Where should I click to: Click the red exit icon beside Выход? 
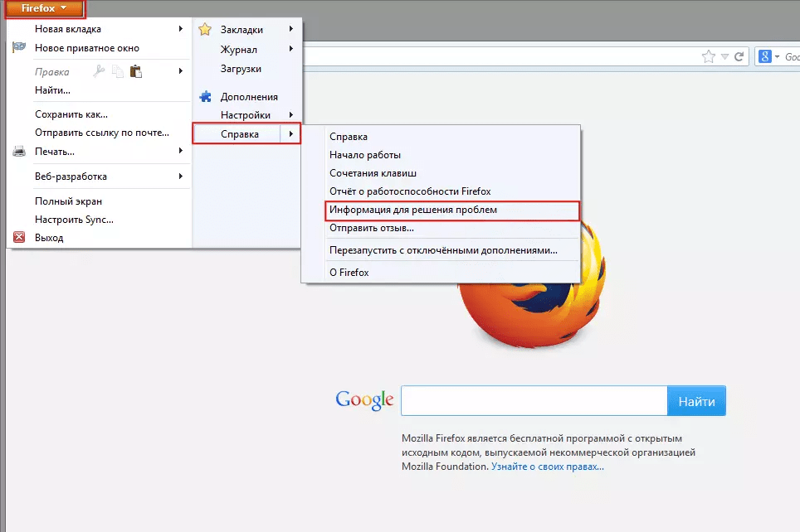click(19, 238)
